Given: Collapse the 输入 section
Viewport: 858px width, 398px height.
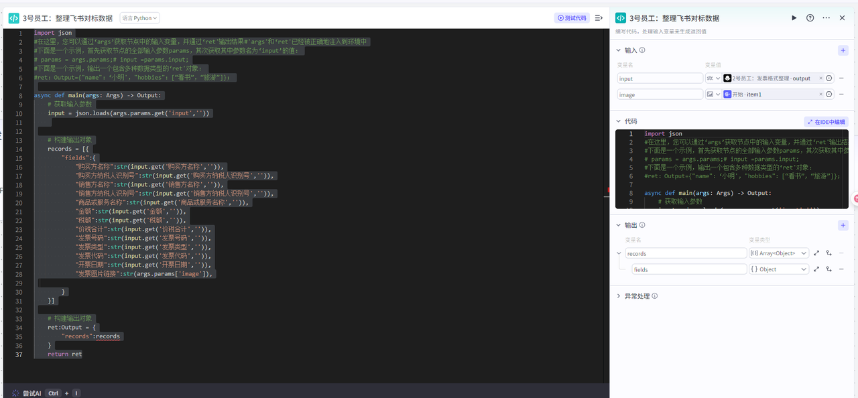Looking at the screenshot, I should [x=618, y=50].
